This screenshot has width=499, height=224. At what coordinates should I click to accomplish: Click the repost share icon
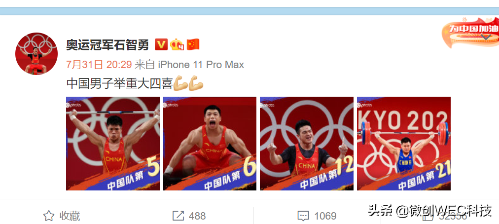[x=178, y=216]
